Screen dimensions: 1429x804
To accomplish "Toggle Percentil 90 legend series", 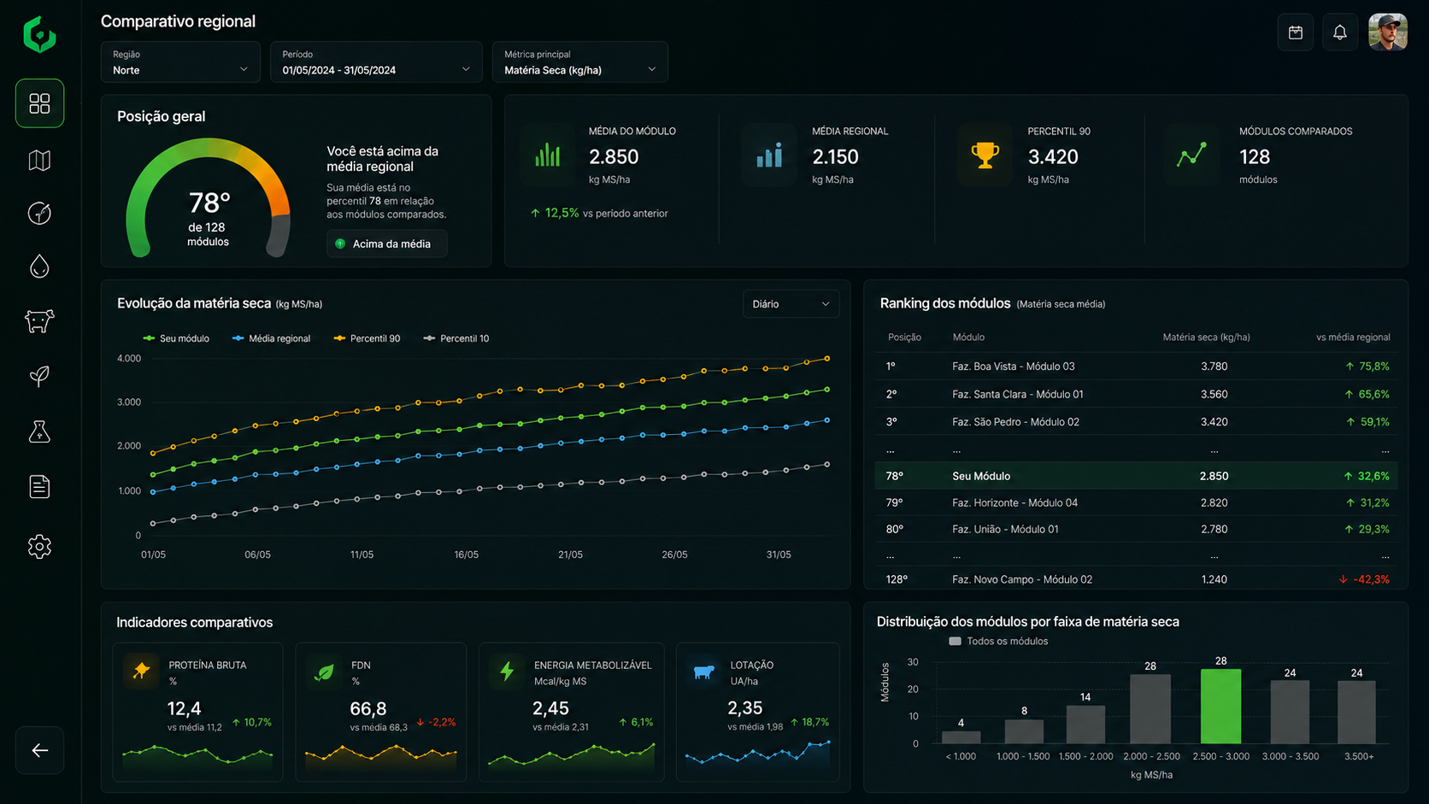I will coord(367,338).
